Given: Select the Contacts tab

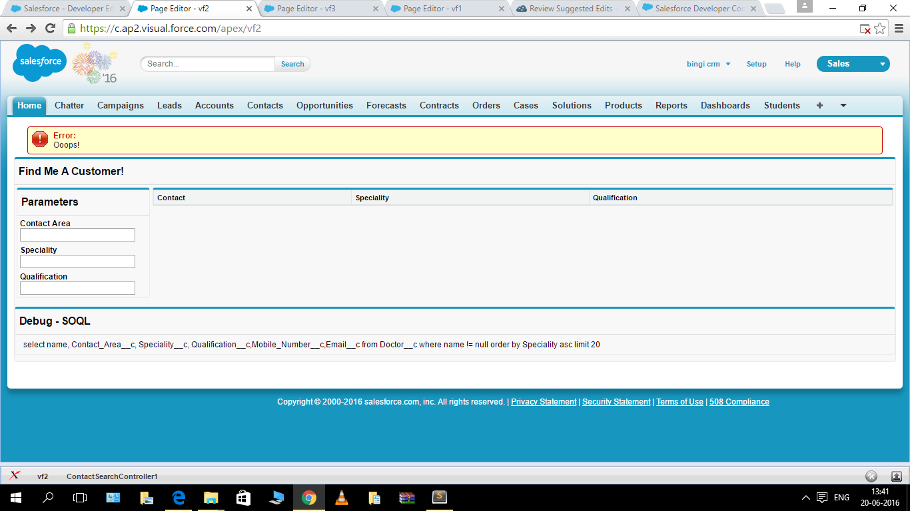Looking at the screenshot, I should point(265,105).
